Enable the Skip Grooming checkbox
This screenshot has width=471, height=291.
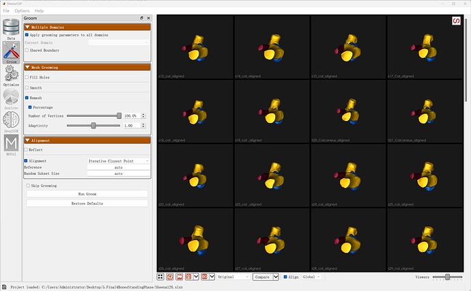click(x=28, y=186)
